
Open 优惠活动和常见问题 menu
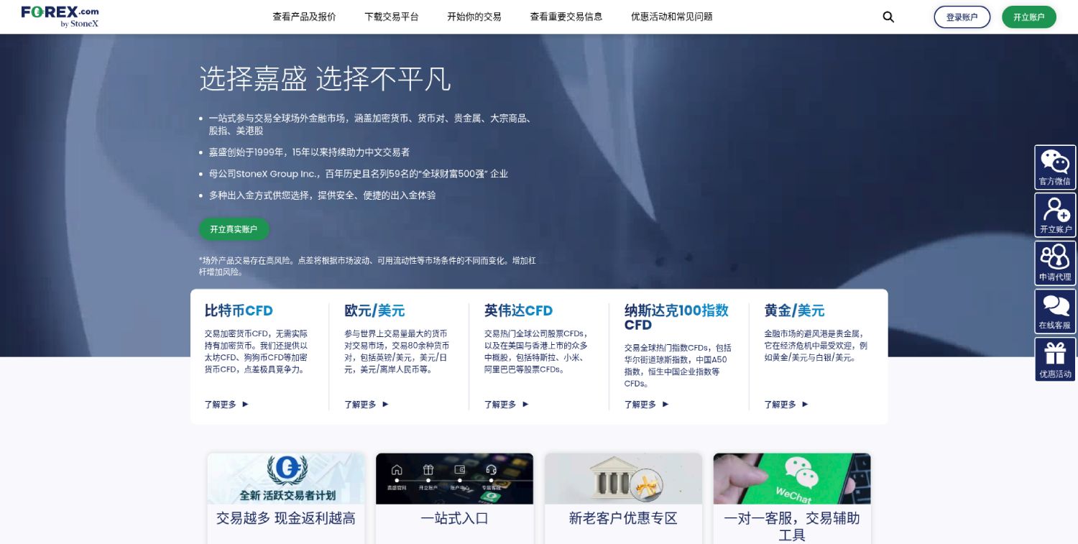coord(672,17)
